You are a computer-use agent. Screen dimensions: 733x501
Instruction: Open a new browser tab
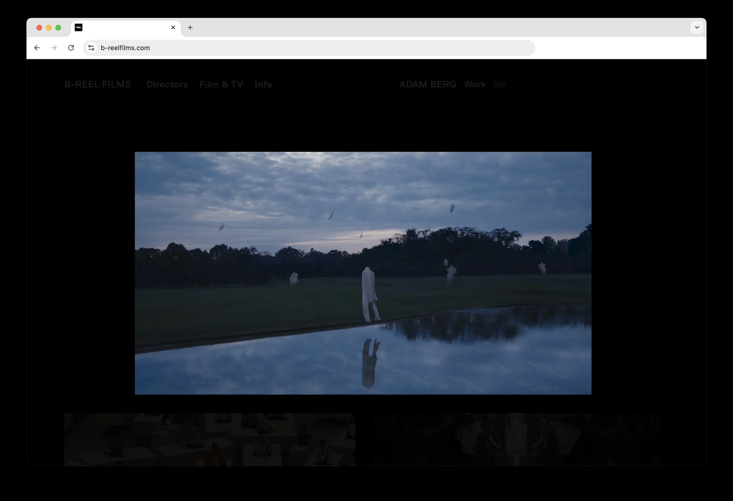(x=190, y=28)
